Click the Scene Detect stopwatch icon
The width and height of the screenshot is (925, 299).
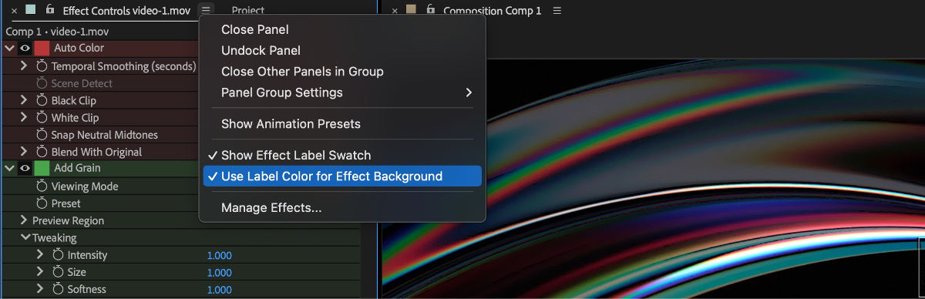click(42, 83)
